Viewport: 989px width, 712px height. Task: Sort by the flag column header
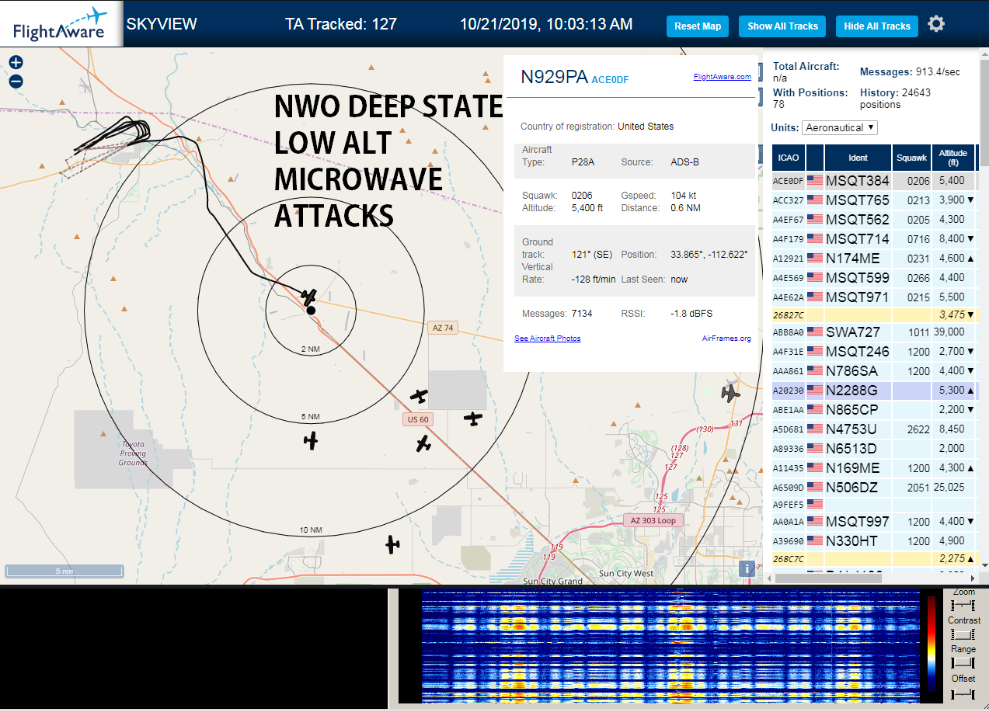pyautogui.click(x=815, y=158)
